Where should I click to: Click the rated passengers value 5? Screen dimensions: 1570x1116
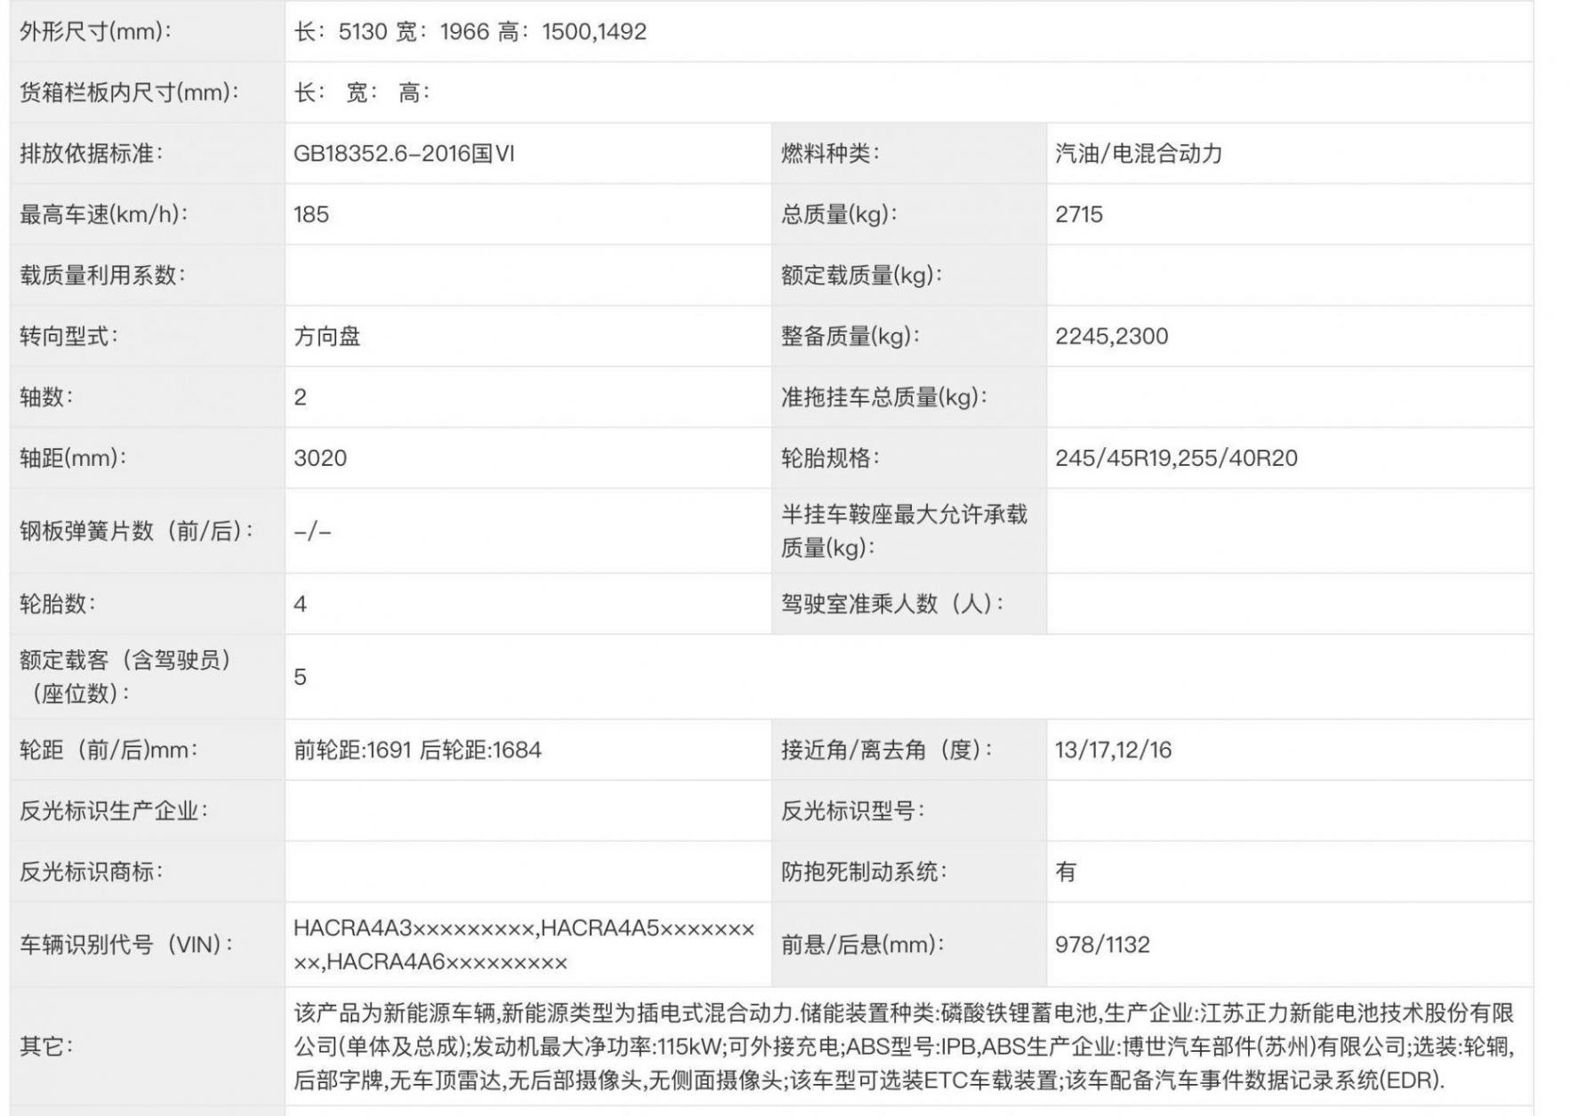[x=301, y=677]
